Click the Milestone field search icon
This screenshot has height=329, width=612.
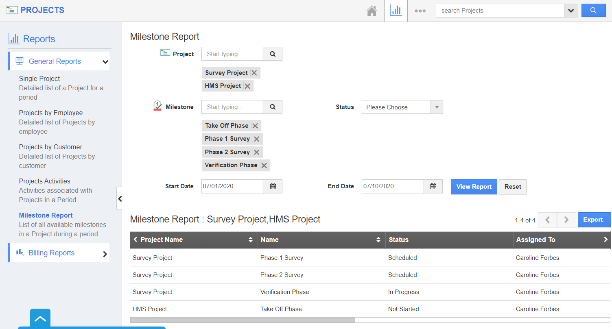(273, 107)
